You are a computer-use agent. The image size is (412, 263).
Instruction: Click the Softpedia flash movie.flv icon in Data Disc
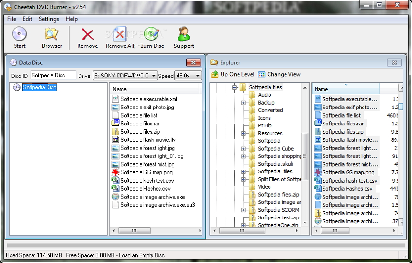coord(115,139)
